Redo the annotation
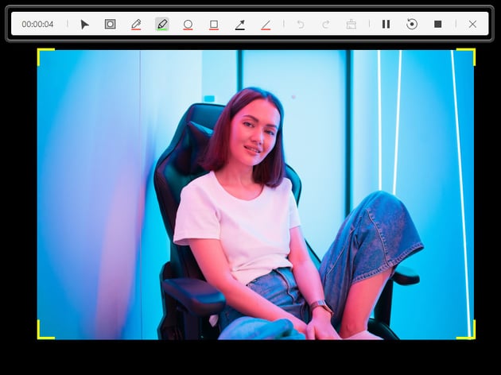 325,25
